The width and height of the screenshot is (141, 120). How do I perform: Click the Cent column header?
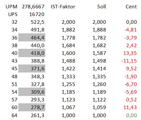[x=131, y=7]
